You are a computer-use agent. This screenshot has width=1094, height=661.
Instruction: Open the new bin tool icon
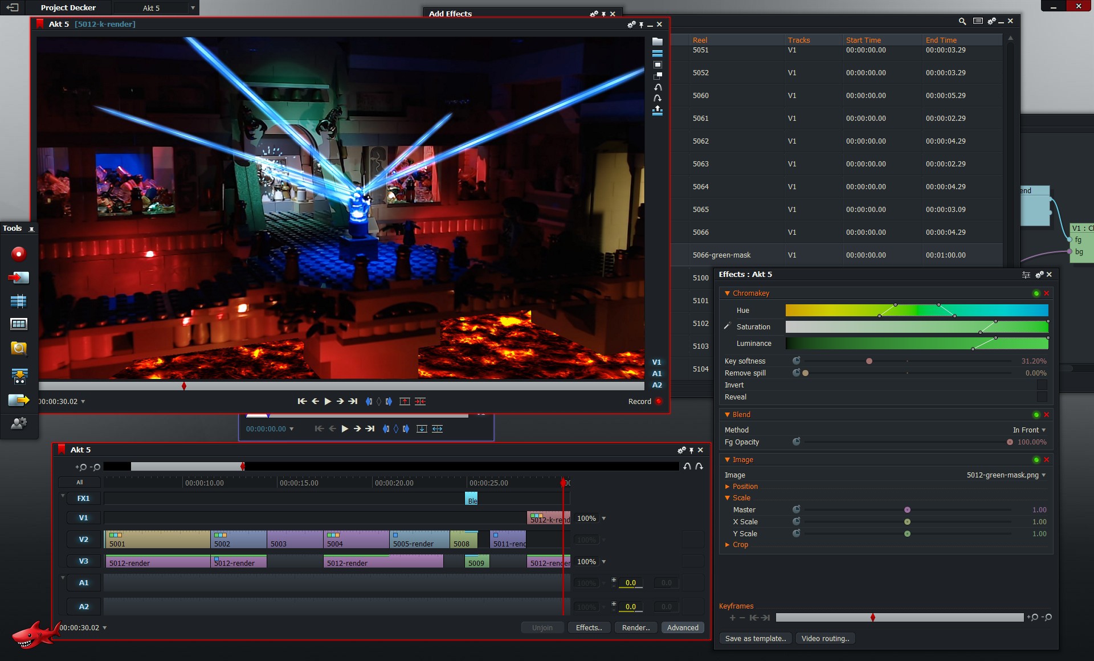19,324
